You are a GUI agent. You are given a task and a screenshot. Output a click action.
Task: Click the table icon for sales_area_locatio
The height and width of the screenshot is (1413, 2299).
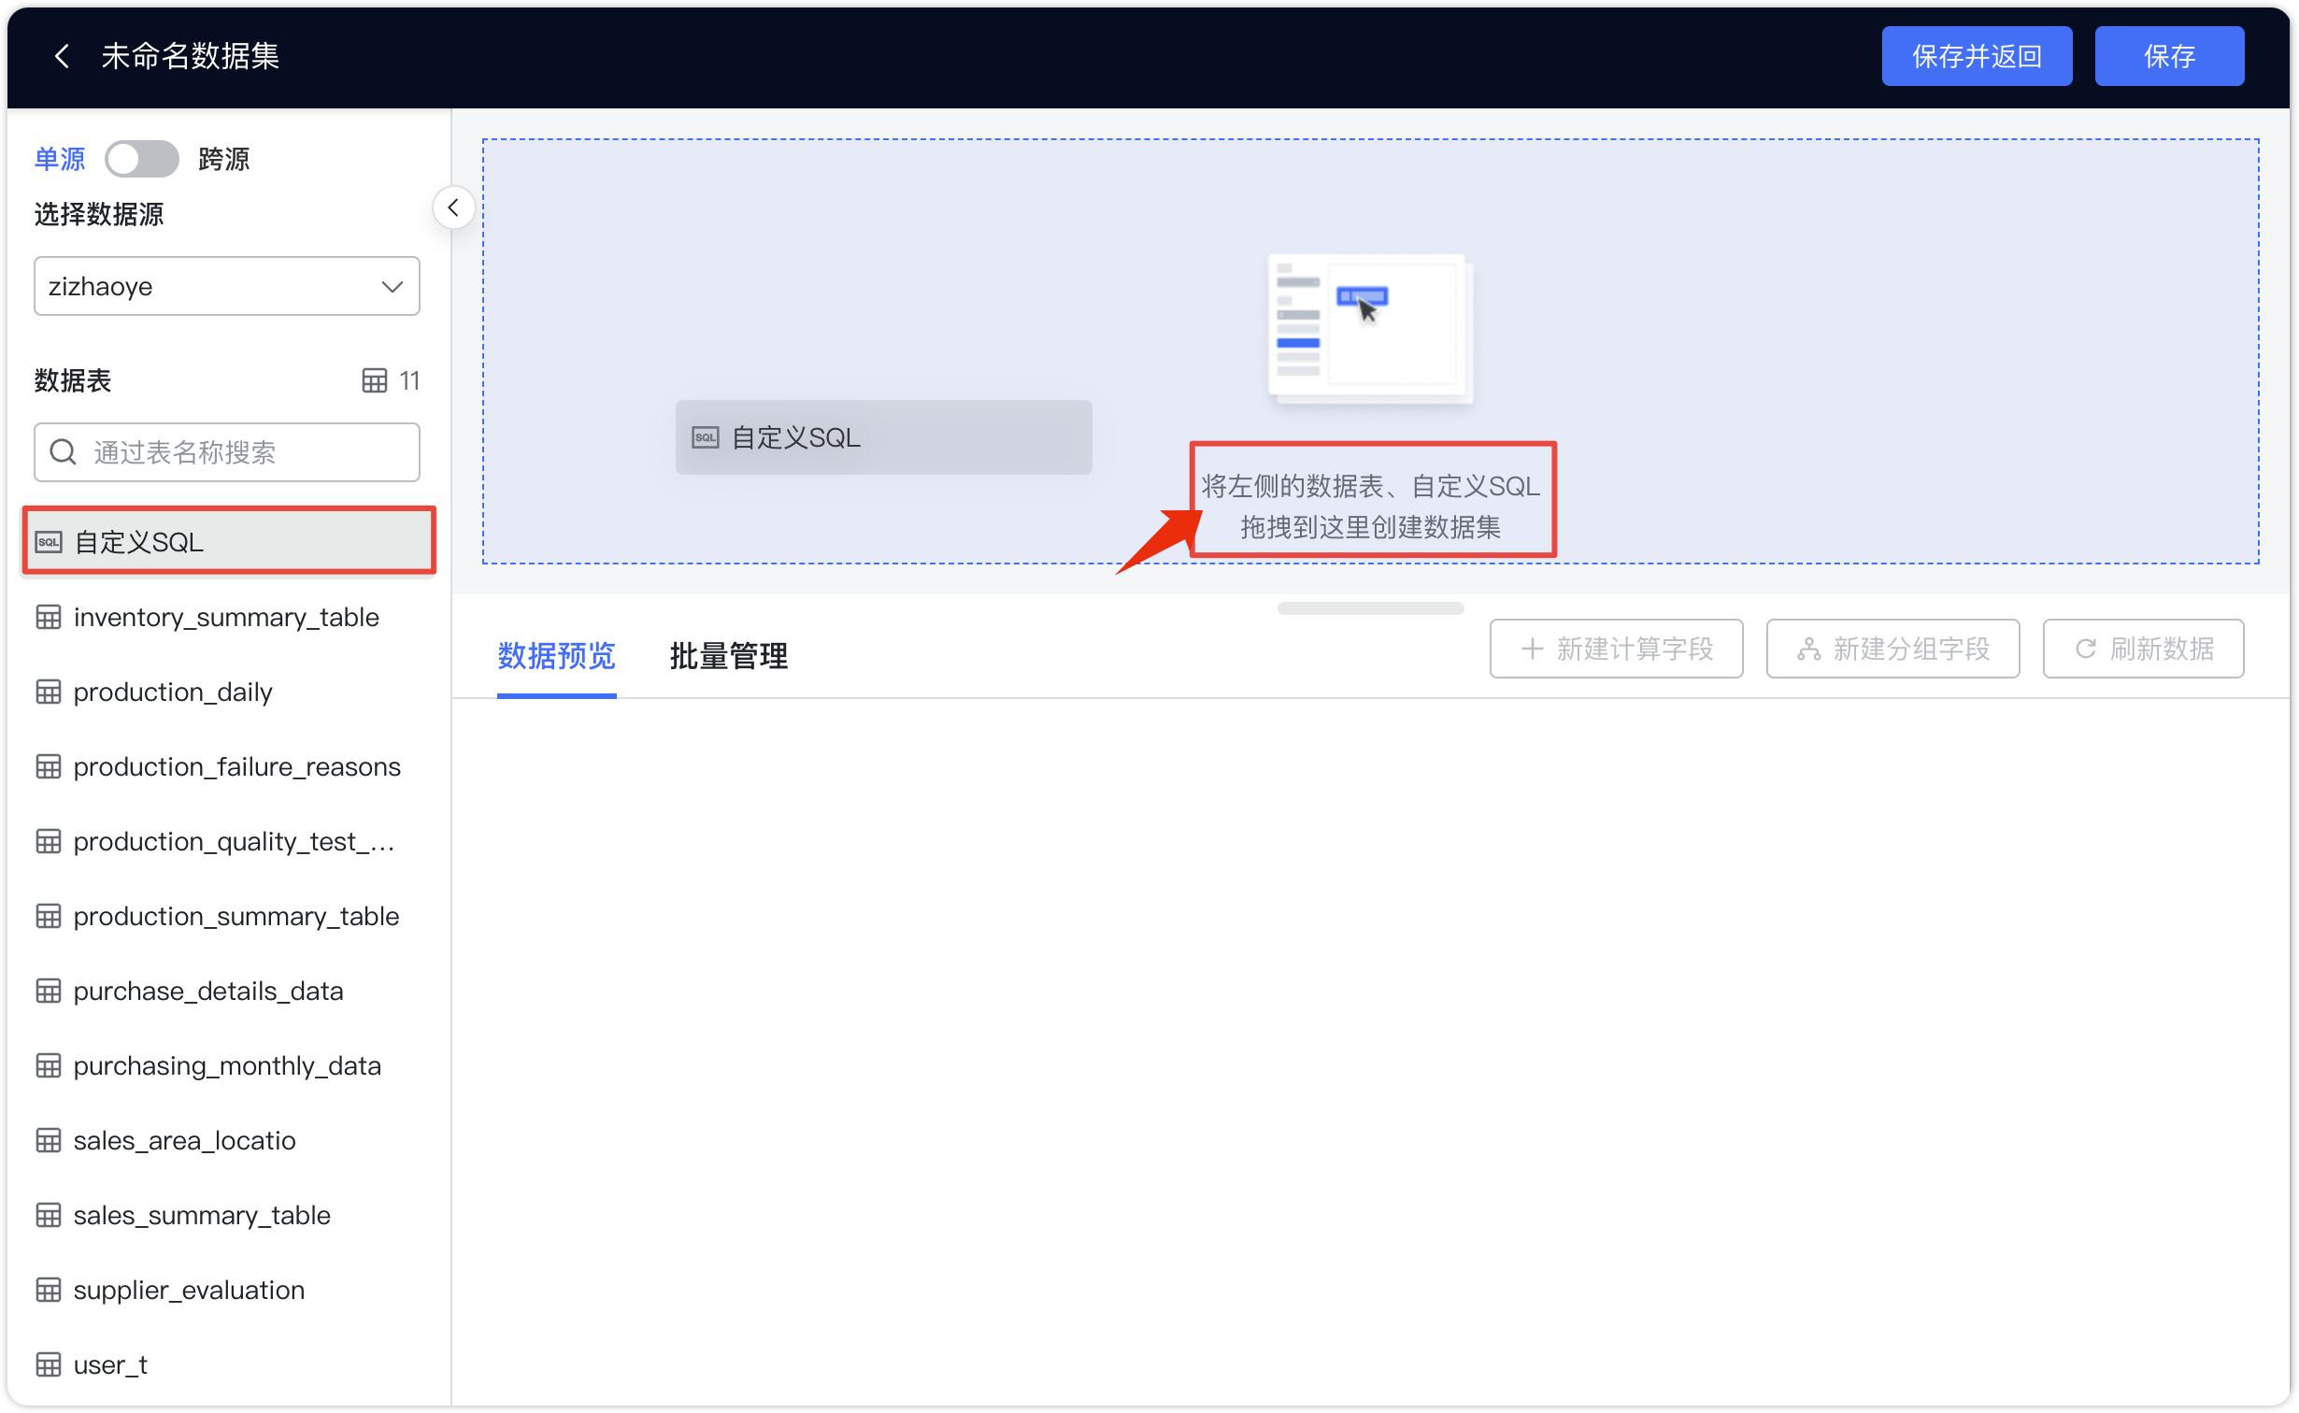49,1140
